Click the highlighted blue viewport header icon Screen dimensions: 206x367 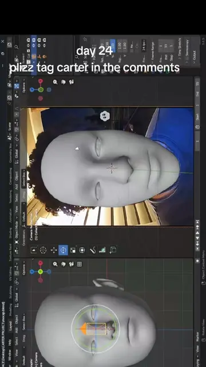(x=17, y=86)
